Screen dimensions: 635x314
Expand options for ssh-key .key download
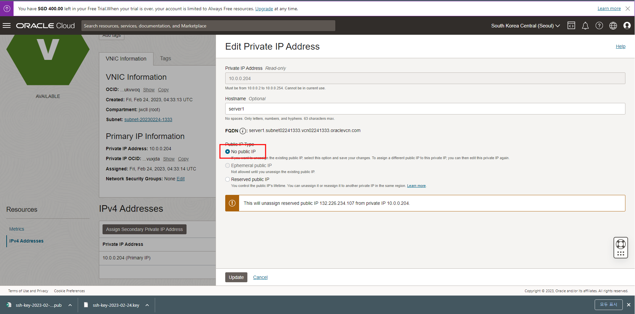pos(147,305)
